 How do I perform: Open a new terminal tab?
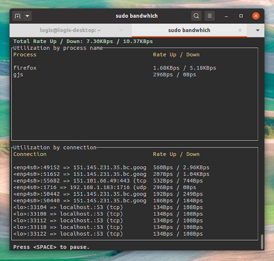tap(18, 16)
